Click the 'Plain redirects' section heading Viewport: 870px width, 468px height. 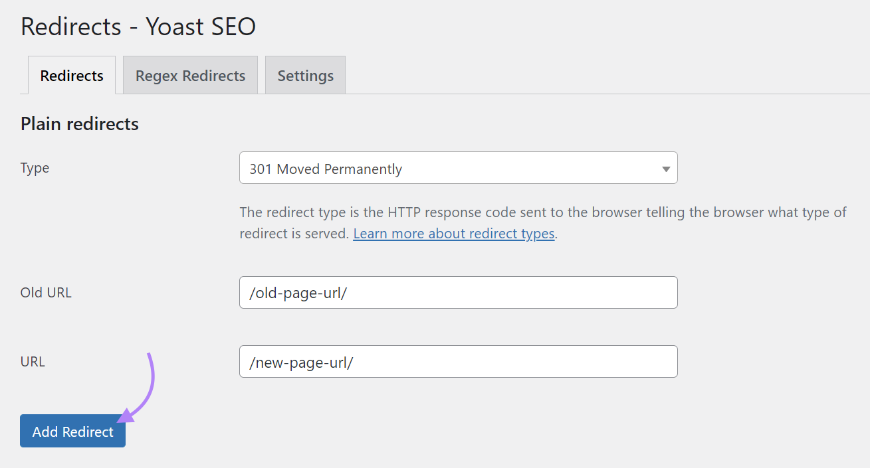tap(80, 124)
